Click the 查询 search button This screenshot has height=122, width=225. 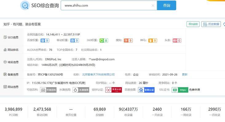(x=167, y=5)
